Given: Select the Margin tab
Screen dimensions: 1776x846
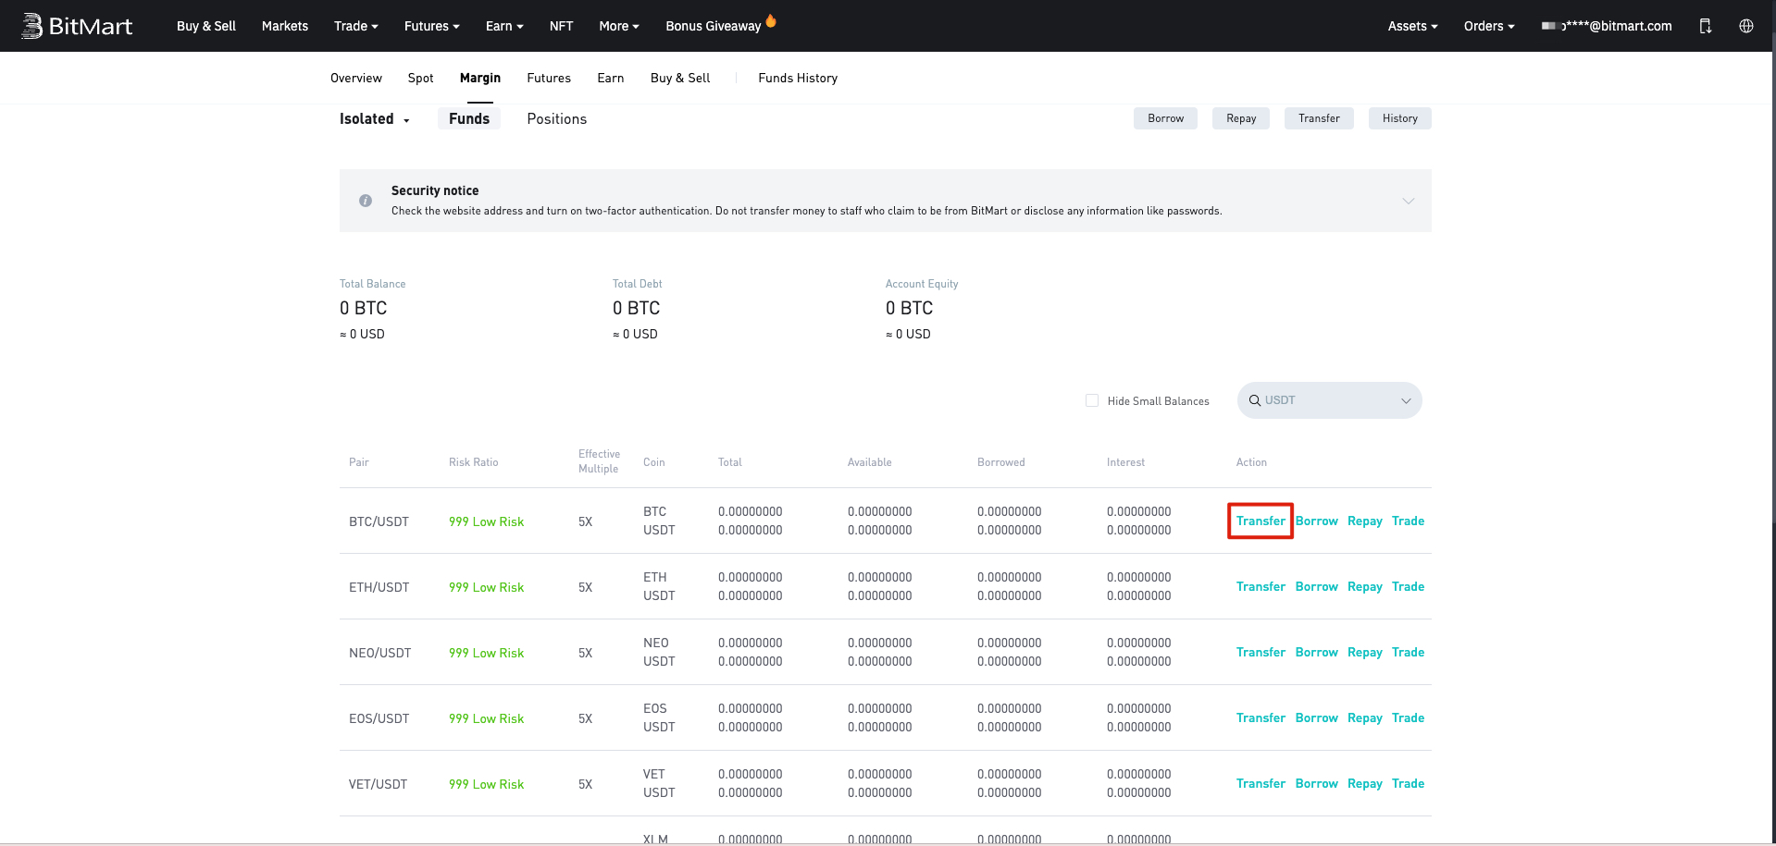Looking at the screenshot, I should pyautogui.click(x=480, y=78).
